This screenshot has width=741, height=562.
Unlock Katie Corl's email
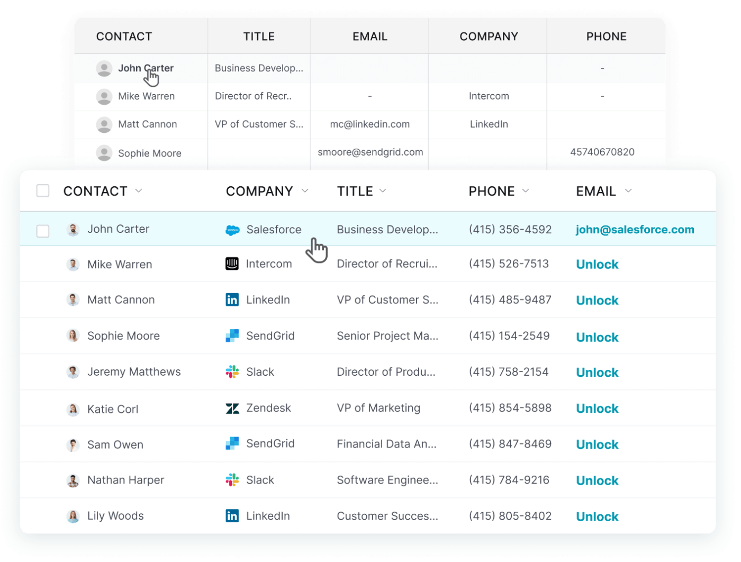[597, 409]
